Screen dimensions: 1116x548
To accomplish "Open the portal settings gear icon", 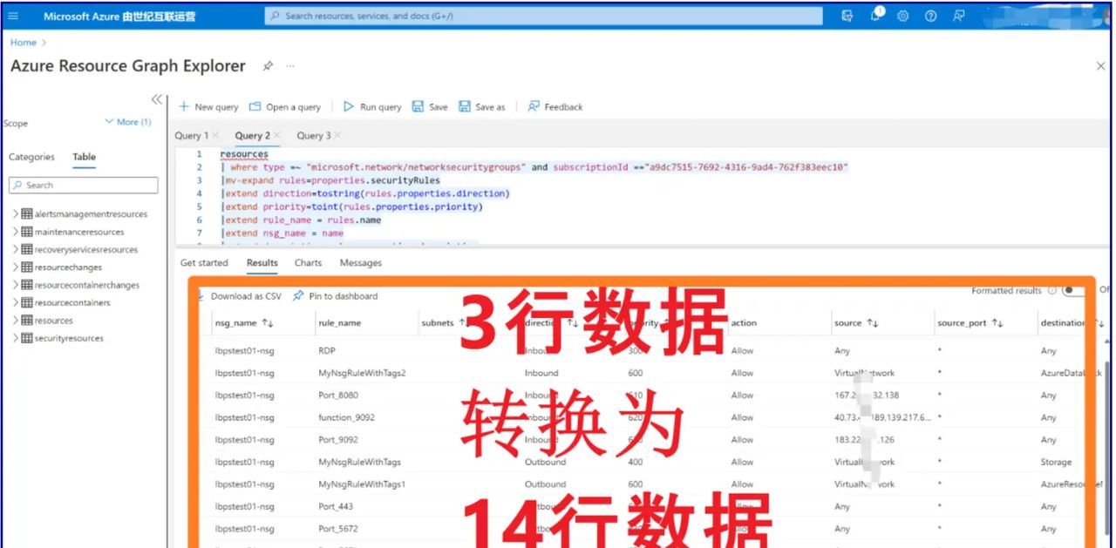I will 903,16.
